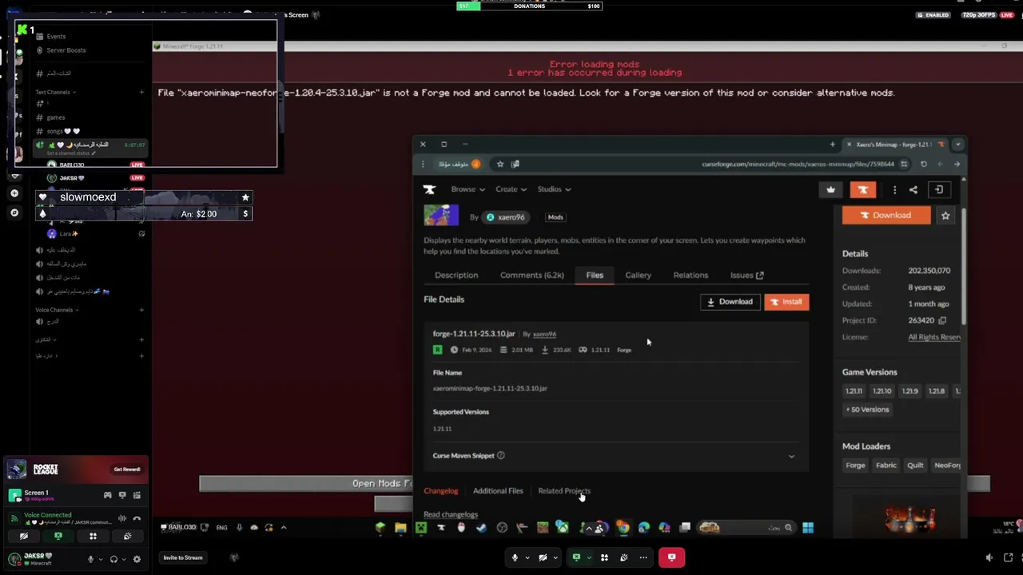The width and height of the screenshot is (1023, 575).
Task: Deafen with Discord headphones icon
Action: [113, 559]
